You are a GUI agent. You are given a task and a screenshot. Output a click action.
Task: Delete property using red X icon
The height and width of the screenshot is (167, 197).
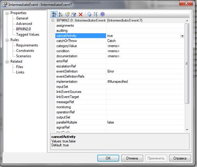point(81,14)
